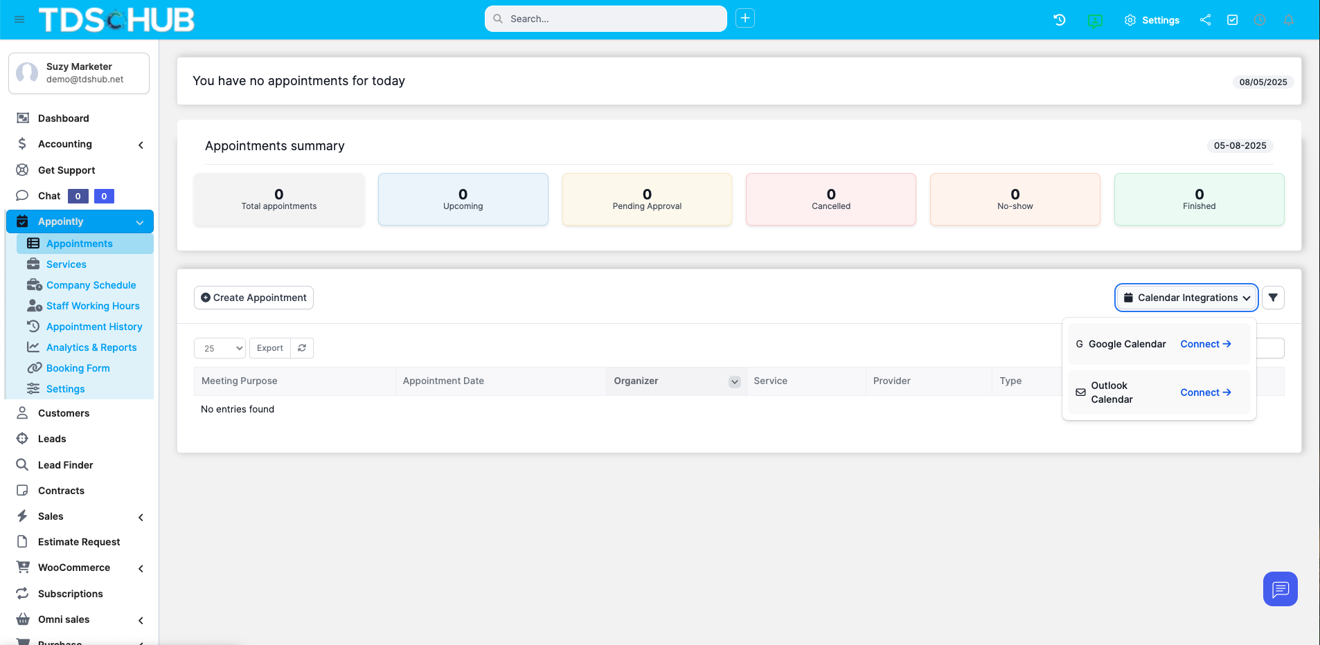Switch to the Services menu item

tap(66, 264)
